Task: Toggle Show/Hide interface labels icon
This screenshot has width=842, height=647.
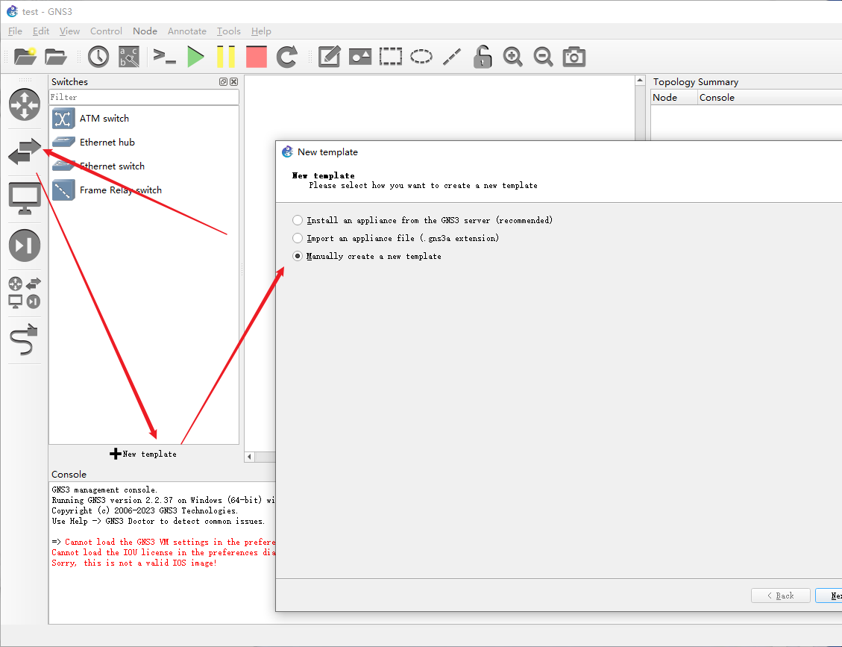Action: click(x=129, y=57)
